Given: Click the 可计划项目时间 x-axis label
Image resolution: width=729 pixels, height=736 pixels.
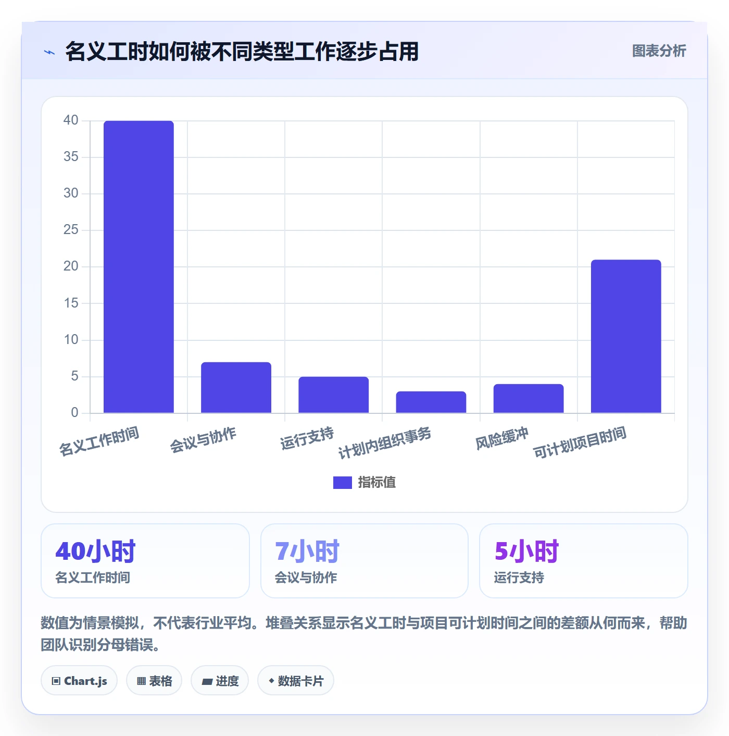Looking at the screenshot, I should (x=580, y=443).
